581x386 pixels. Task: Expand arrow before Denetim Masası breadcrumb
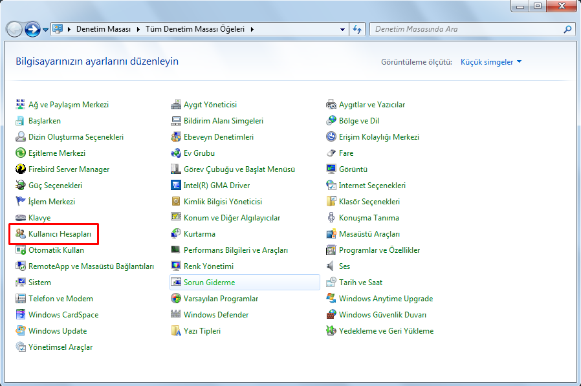pyautogui.click(x=69, y=29)
